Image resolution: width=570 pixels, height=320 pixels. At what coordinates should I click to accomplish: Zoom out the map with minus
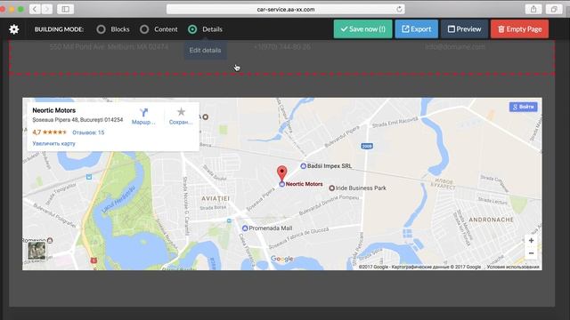tap(531, 253)
